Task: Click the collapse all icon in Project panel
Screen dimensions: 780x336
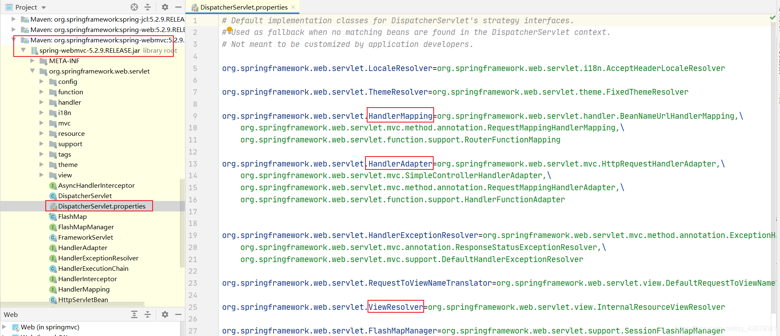Action: click(x=148, y=7)
